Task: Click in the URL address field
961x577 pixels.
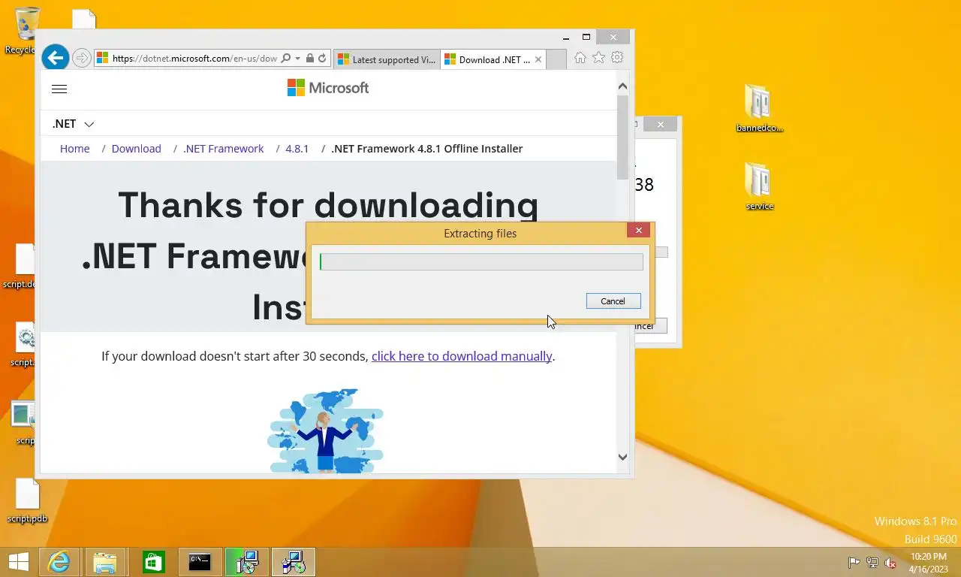Action: pyautogui.click(x=194, y=59)
